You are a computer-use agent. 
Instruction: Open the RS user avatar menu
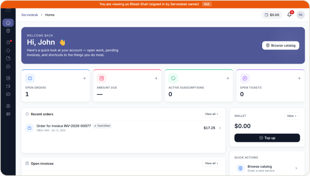click(301, 15)
